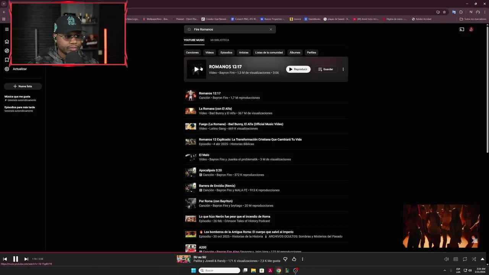Toggle captions in the player bar
This screenshot has height=275, width=489.
point(456,259)
